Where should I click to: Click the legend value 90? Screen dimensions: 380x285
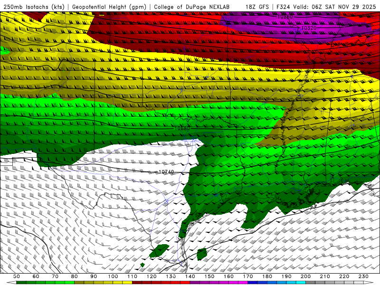[94, 276]
